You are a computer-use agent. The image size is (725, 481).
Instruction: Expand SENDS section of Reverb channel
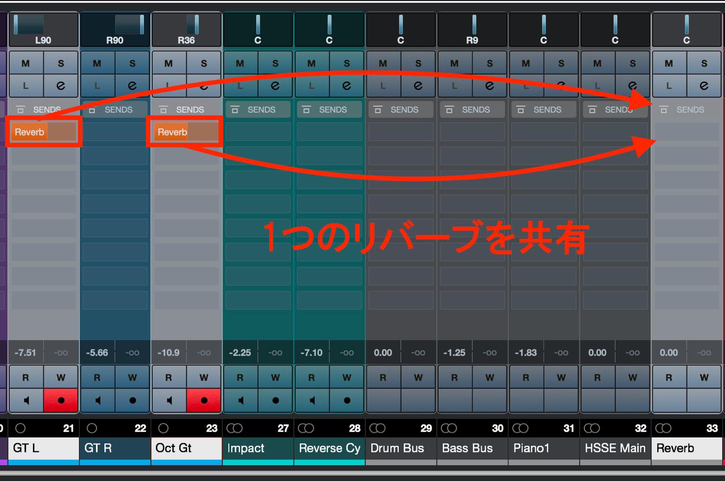[687, 110]
